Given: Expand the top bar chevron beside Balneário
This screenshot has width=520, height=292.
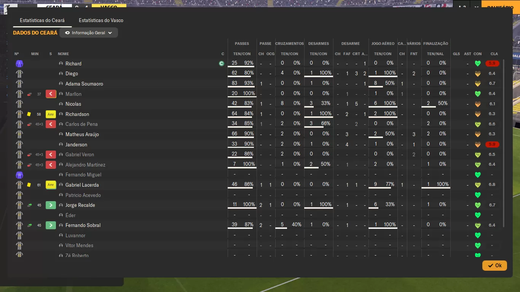Looking at the screenshot, I should click(476, 7).
